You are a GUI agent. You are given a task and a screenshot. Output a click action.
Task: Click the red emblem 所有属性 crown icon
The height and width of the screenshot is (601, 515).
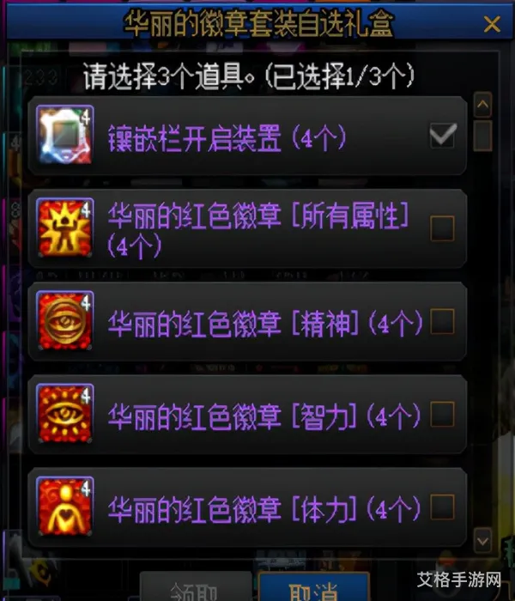click(x=64, y=228)
